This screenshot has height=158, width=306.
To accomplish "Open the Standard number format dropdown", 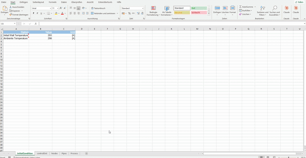I will (143, 8).
